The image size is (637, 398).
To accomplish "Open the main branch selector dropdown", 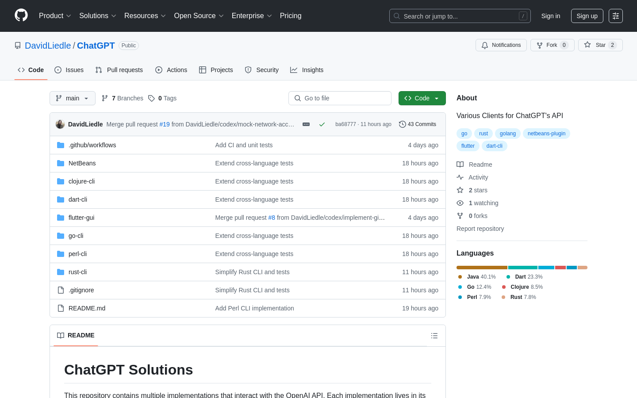I will point(73,98).
